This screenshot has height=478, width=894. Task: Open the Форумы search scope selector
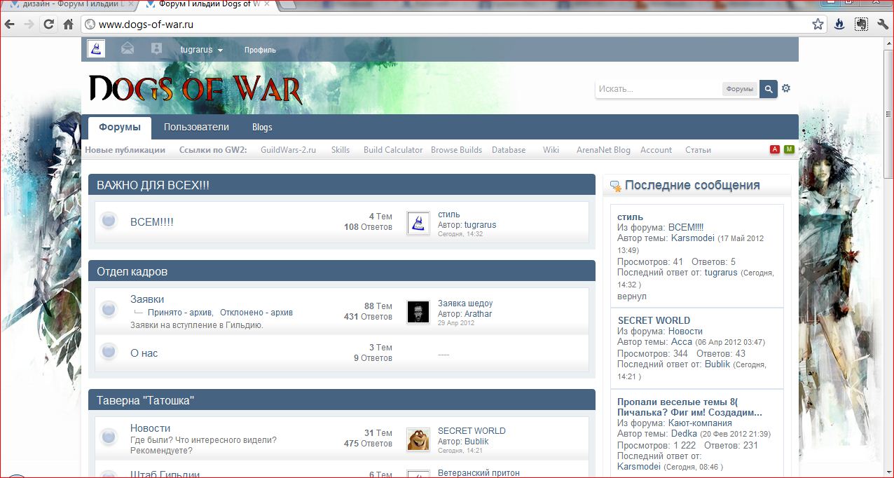click(739, 89)
